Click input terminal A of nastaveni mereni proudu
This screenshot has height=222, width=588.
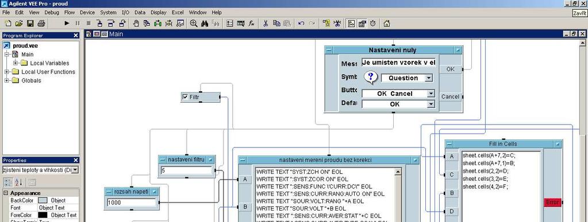(x=245, y=180)
